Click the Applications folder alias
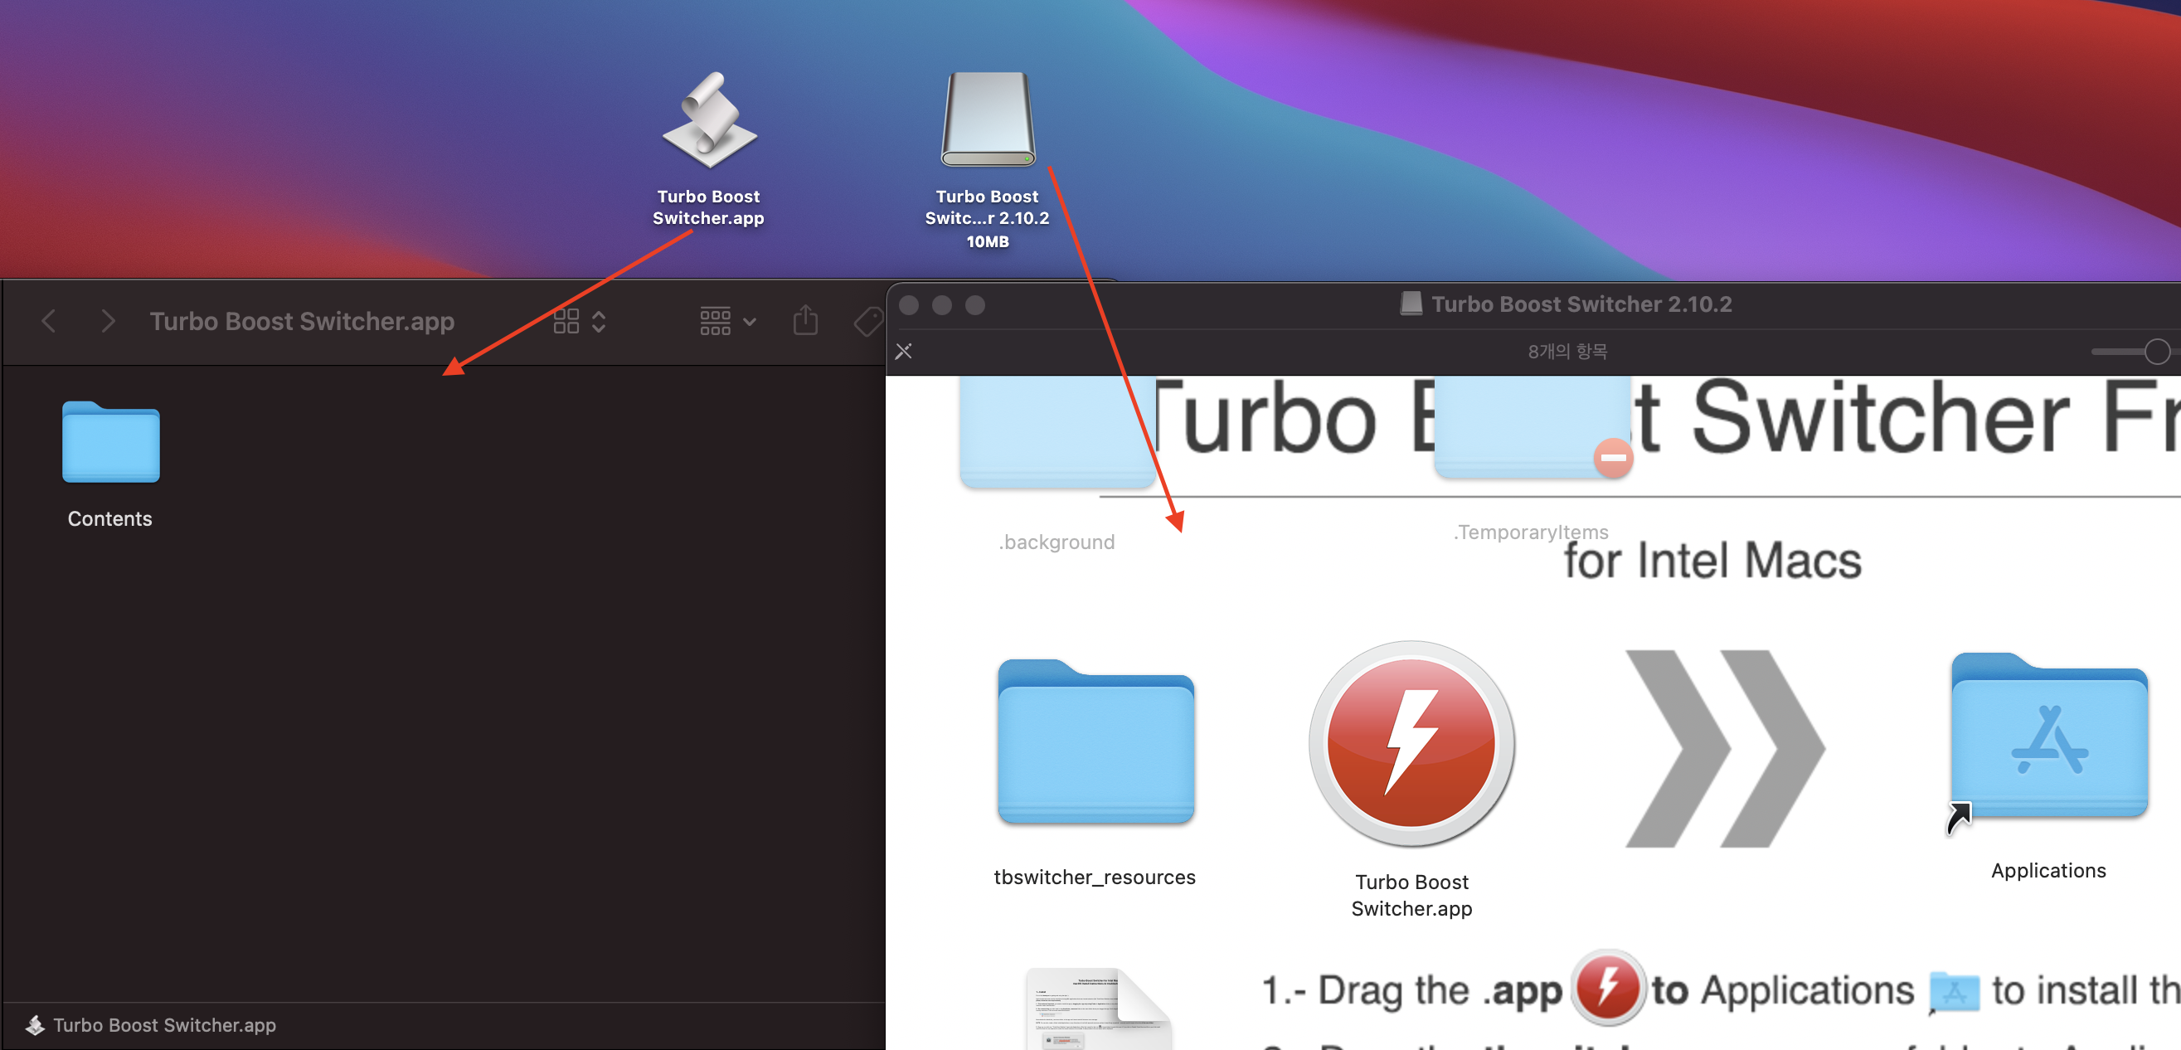Viewport: 2181px width, 1050px height. pyautogui.click(x=2048, y=738)
